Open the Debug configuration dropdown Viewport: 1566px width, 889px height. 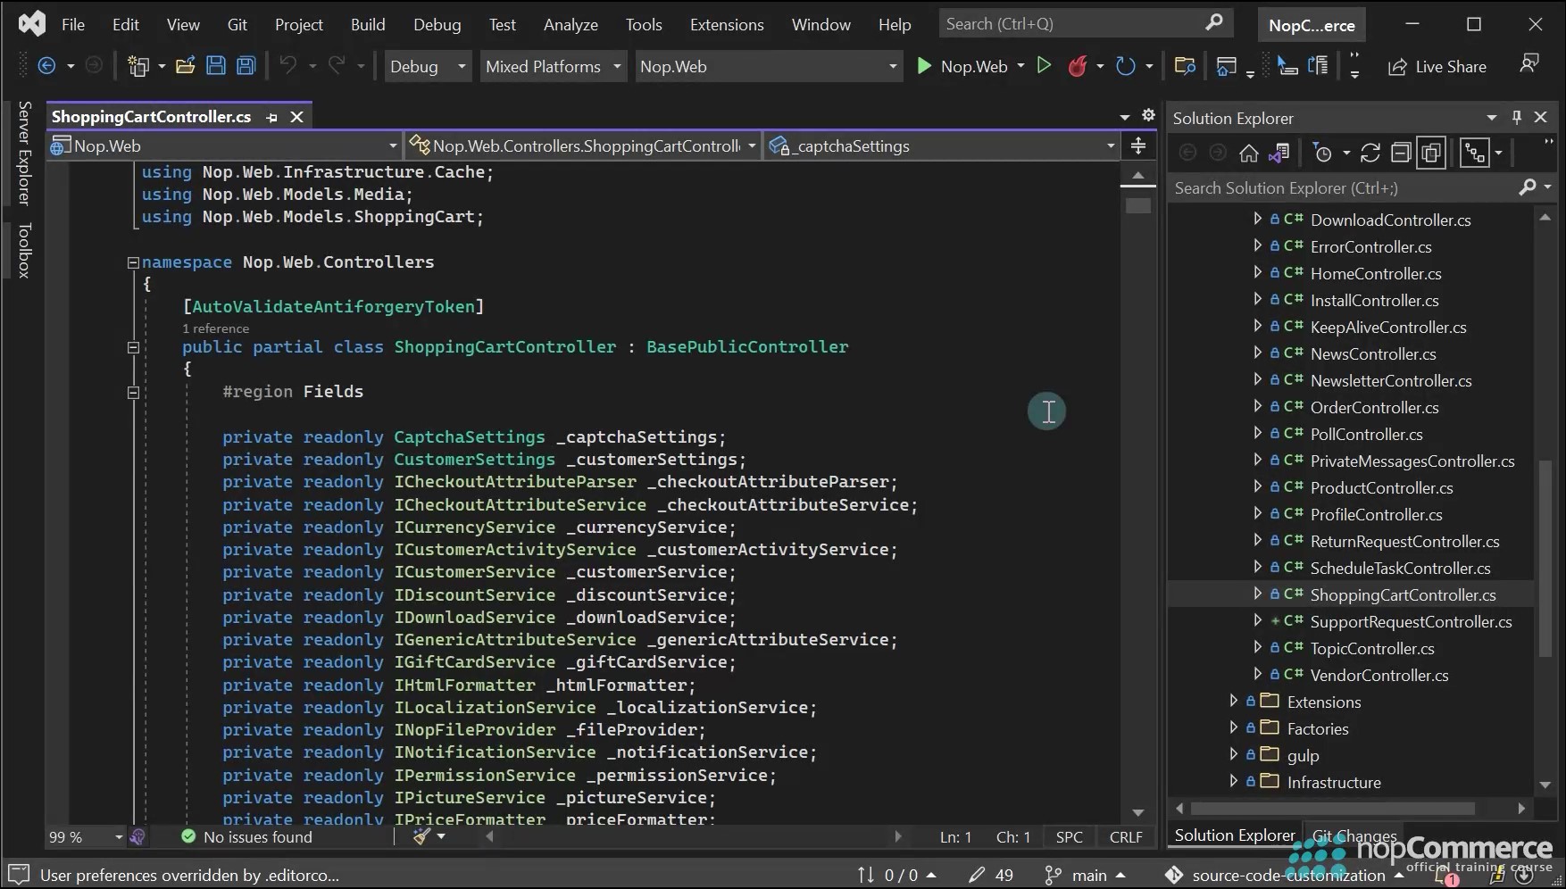[x=428, y=66]
